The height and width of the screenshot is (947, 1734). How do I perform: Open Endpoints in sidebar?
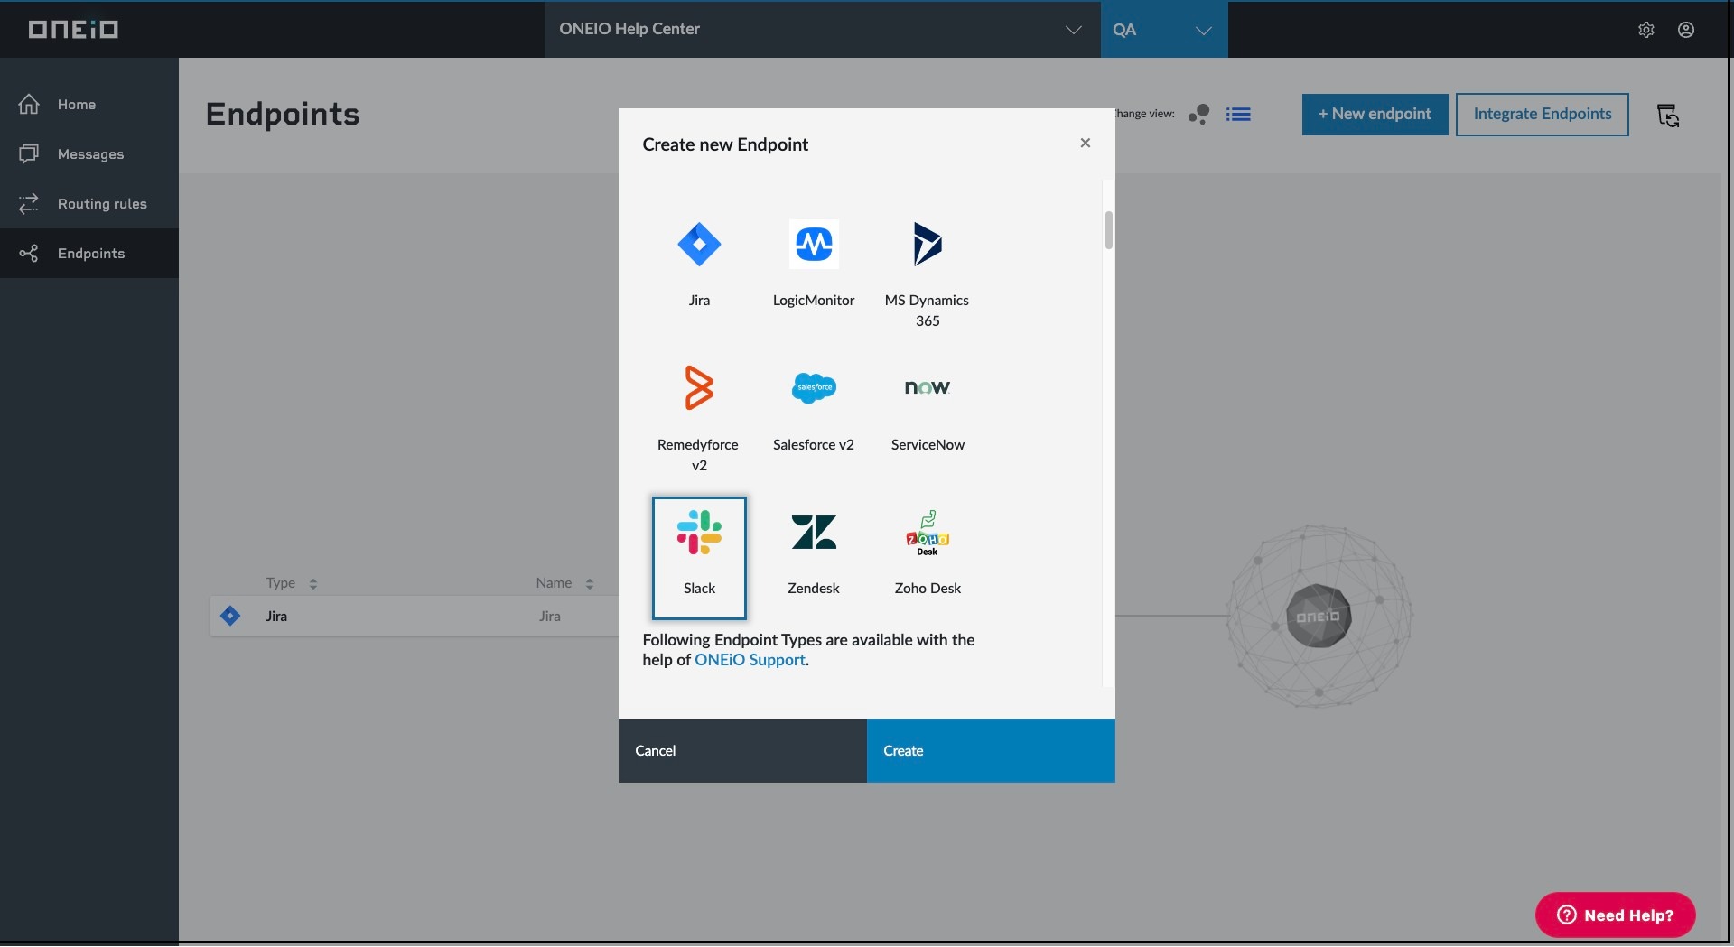tap(89, 254)
